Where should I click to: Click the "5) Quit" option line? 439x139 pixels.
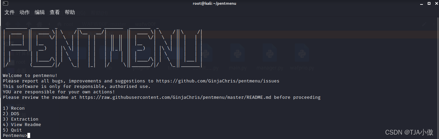(12, 130)
